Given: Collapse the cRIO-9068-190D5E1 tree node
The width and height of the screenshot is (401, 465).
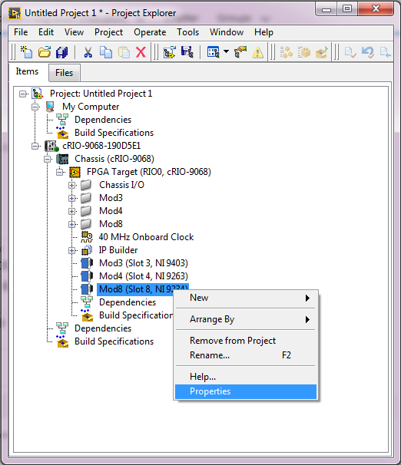Looking at the screenshot, I should (x=35, y=146).
